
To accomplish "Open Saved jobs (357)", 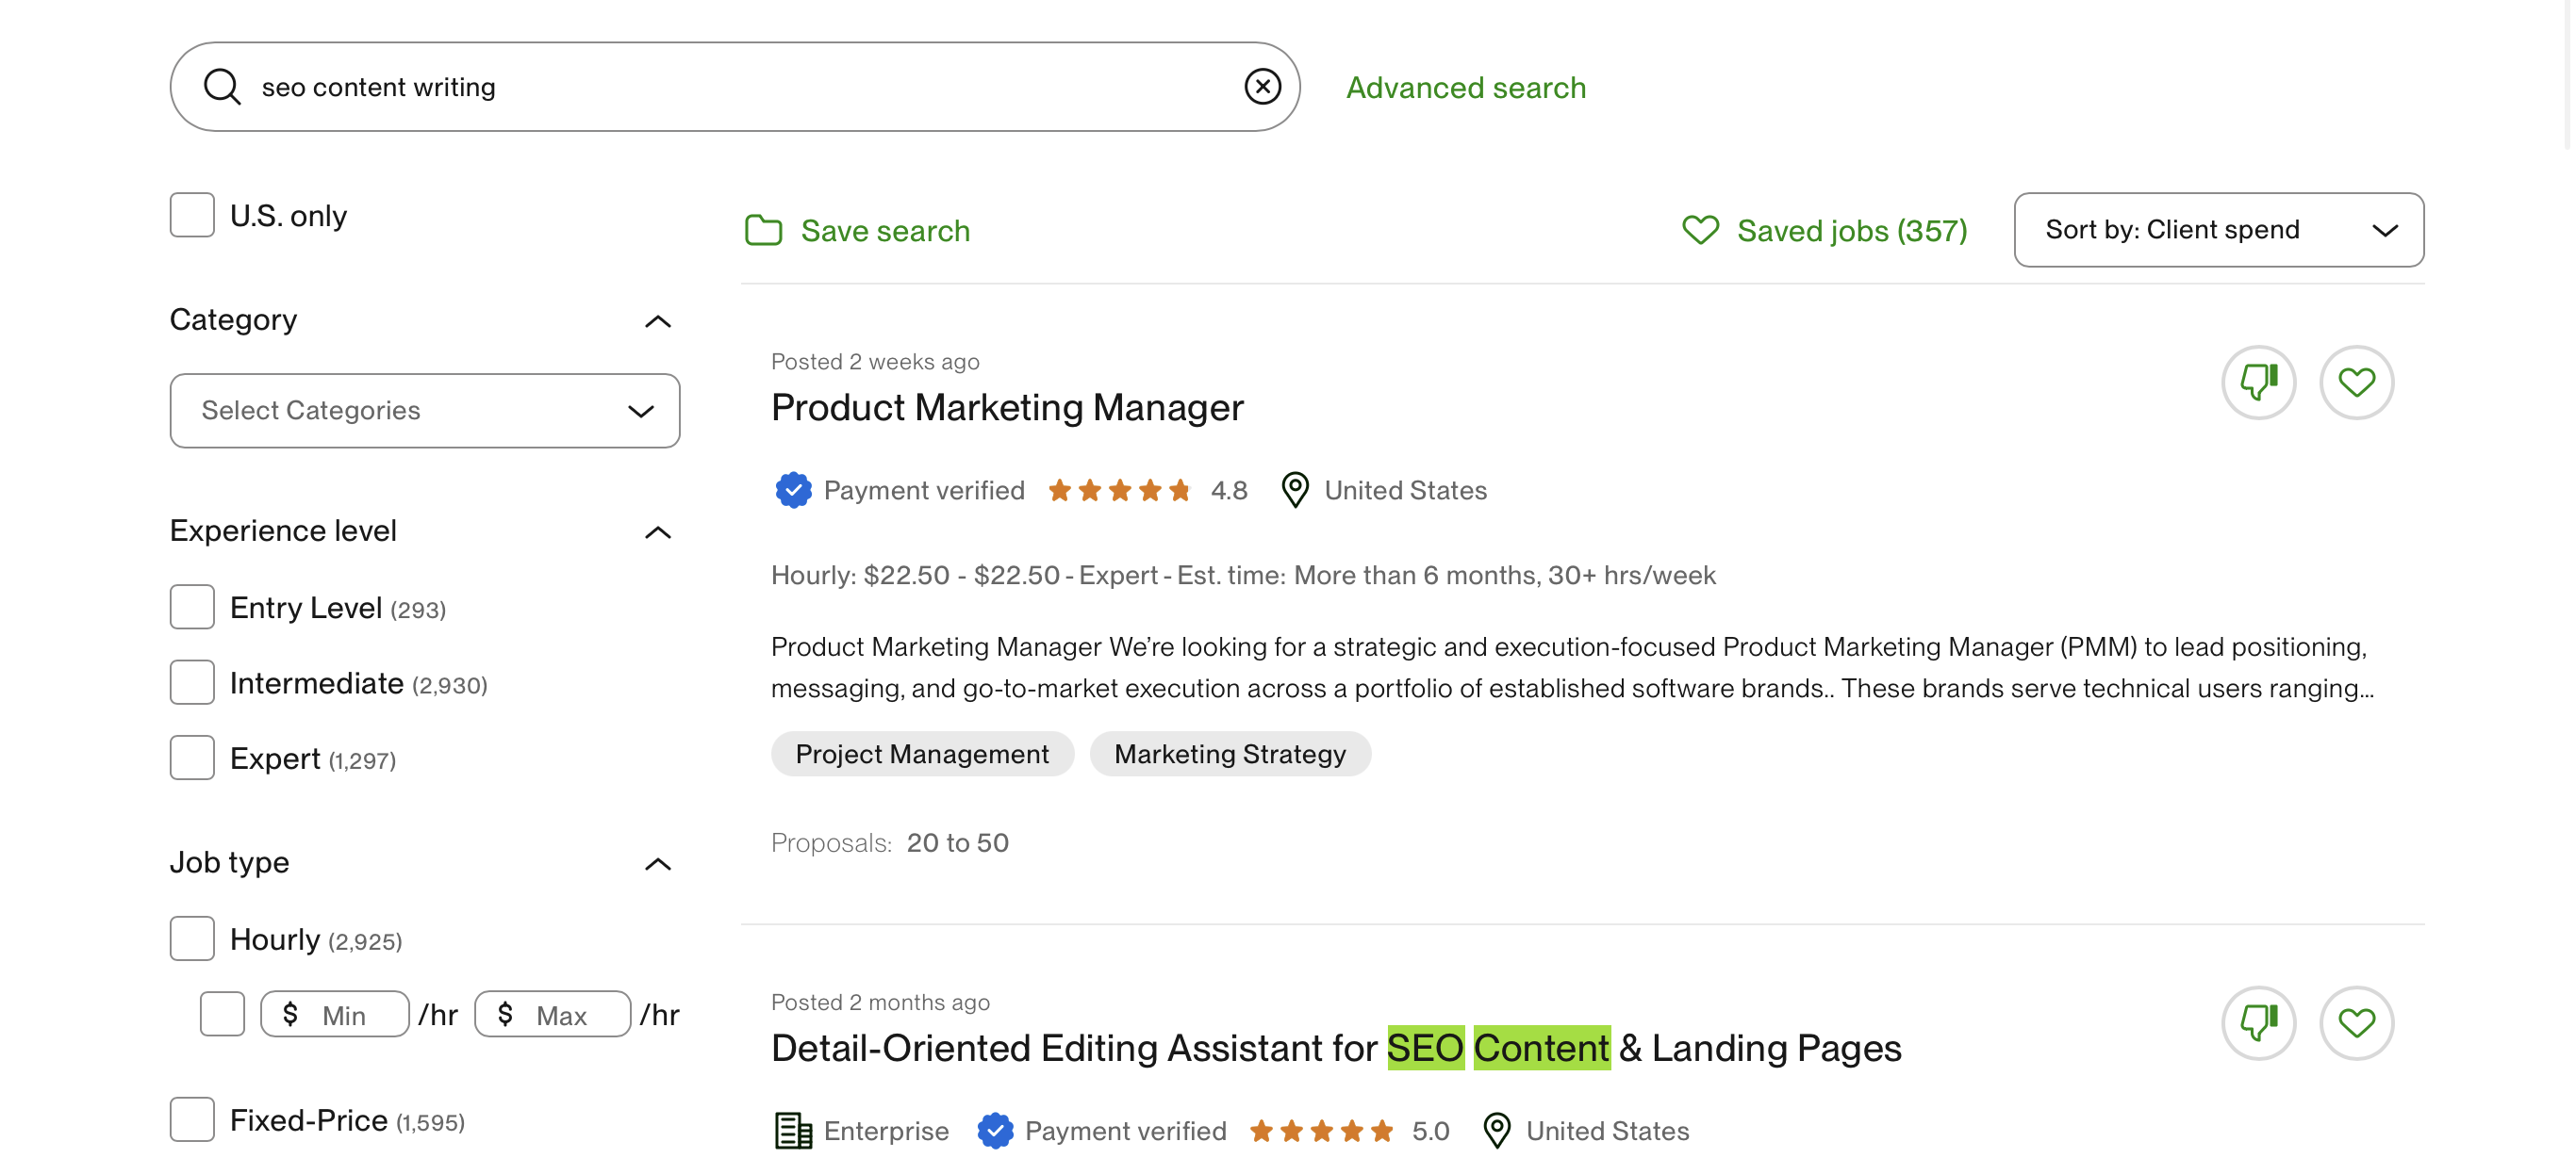I will [x=1851, y=231].
